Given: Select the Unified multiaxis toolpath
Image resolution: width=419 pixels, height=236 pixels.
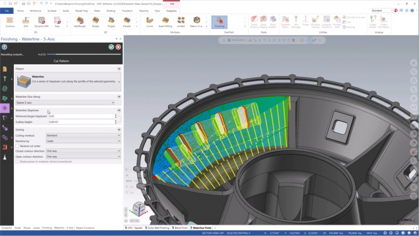Looking at the screenshot, I should click(181, 22).
